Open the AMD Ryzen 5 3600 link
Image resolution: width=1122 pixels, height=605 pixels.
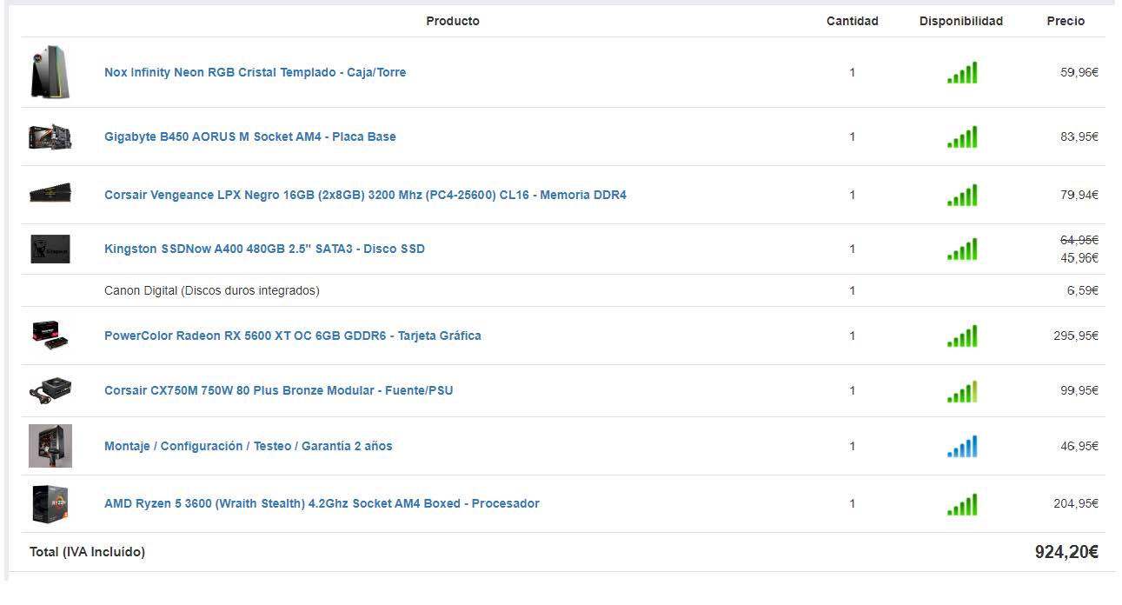pos(322,503)
